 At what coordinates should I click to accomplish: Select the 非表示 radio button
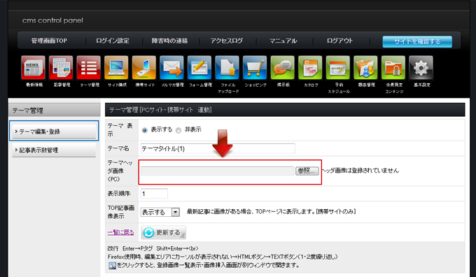click(x=178, y=131)
